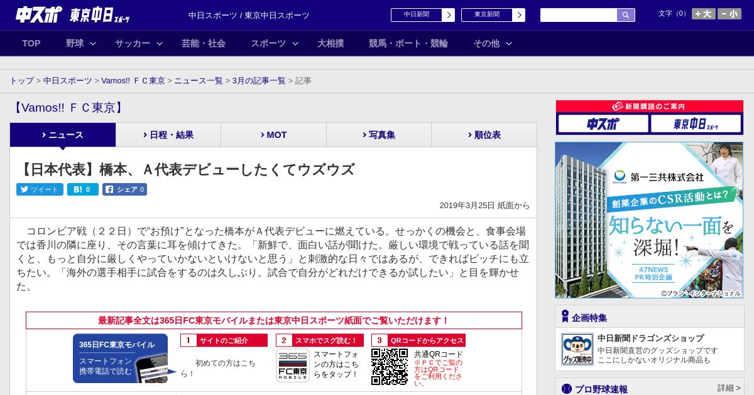Bookmark article with Hatena B! button
This screenshot has width=754, height=395.
(x=82, y=189)
